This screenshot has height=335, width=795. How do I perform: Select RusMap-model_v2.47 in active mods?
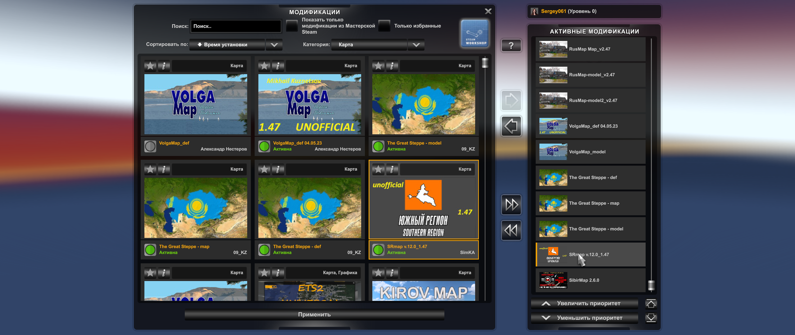tap(591, 75)
